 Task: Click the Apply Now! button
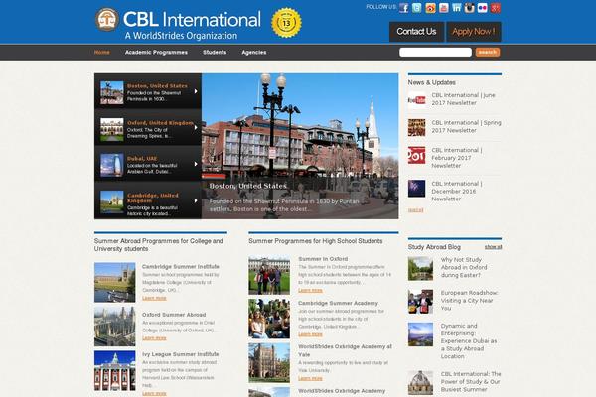coord(474,32)
